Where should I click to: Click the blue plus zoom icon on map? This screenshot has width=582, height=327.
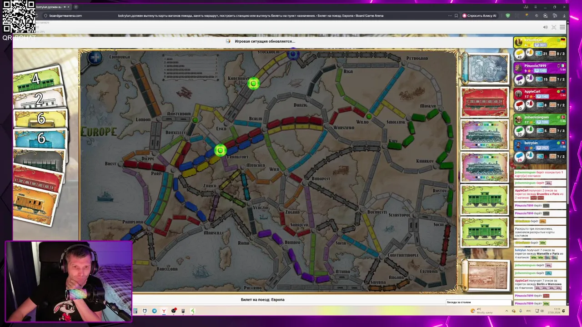click(x=95, y=58)
